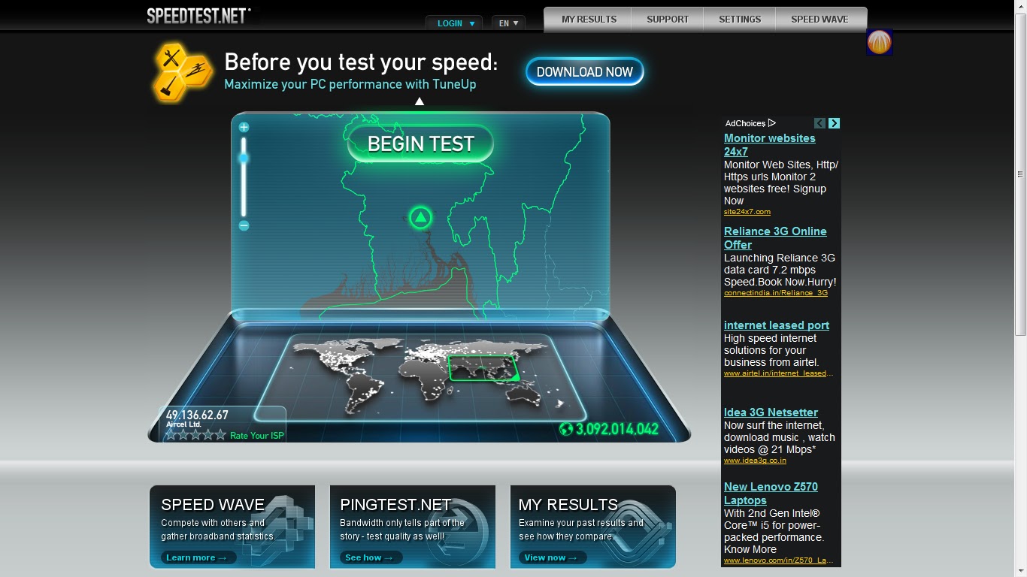The height and width of the screenshot is (577, 1027).
Task: Click the map zoom slider handle
Action: 244,159
